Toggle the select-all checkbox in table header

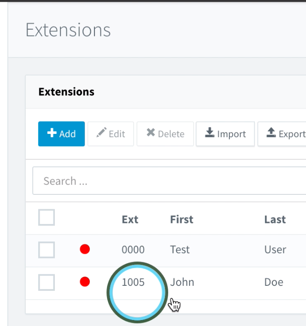click(47, 217)
